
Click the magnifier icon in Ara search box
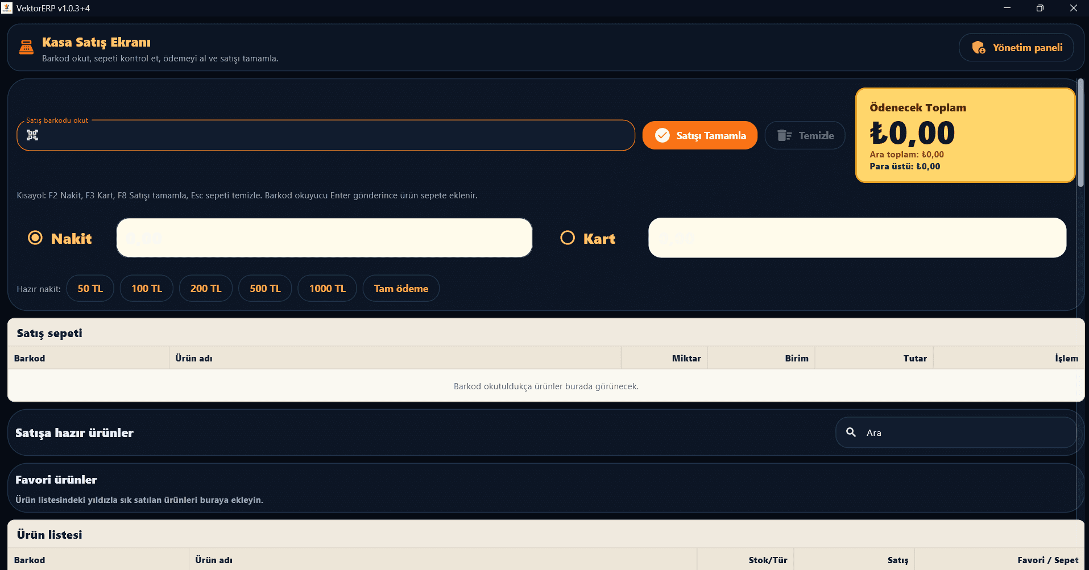pyautogui.click(x=851, y=432)
